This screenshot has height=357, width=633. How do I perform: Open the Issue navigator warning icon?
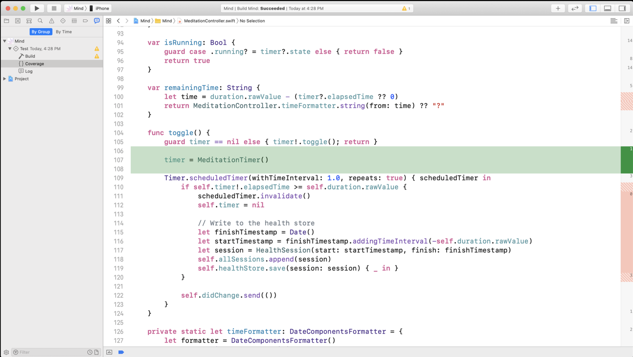pos(51,21)
